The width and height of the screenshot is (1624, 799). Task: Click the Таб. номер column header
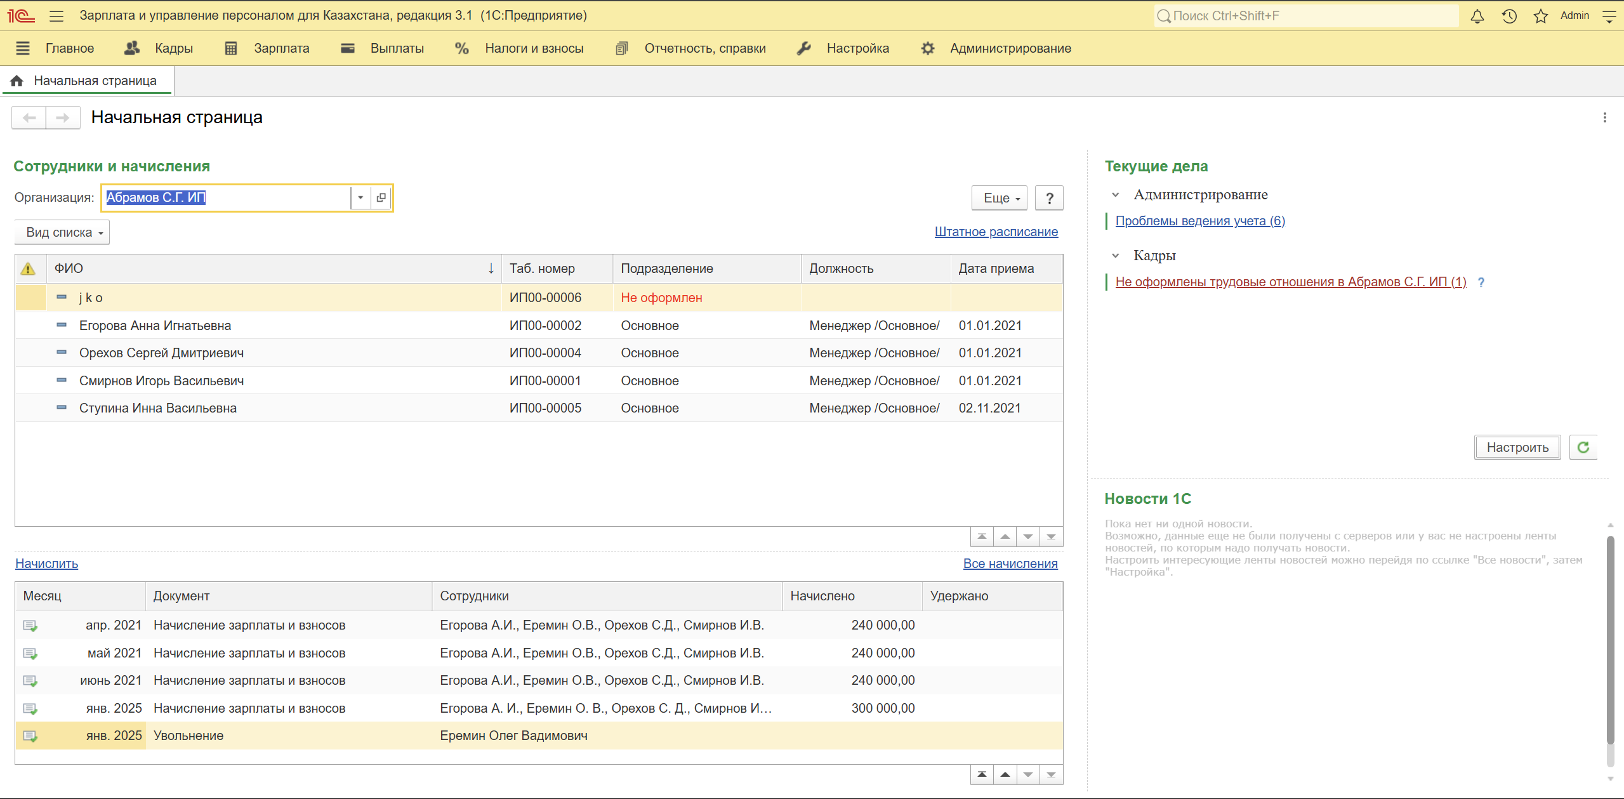point(557,268)
